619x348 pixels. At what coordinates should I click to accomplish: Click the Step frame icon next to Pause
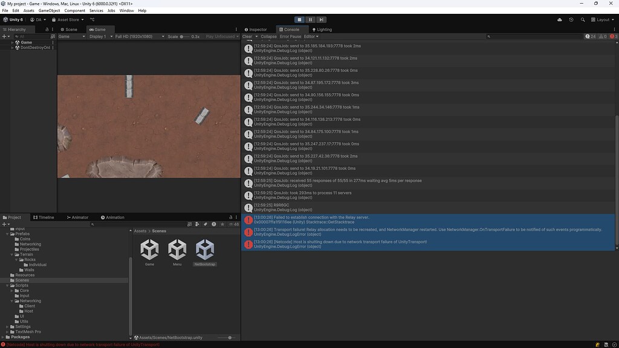tap(321, 19)
